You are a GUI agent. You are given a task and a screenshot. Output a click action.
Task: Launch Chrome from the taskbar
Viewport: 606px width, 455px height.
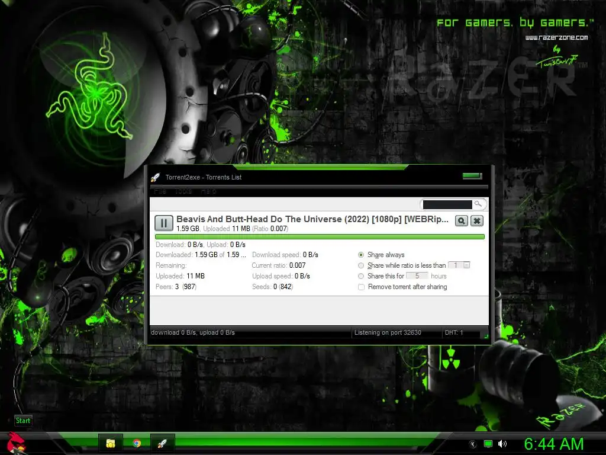(137, 443)
